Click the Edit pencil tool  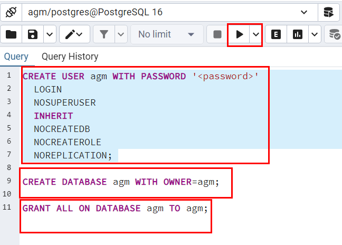point(70,34)
